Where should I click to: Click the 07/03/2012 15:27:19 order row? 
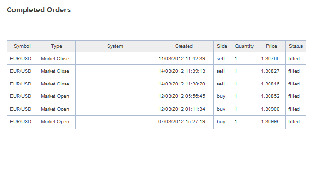click(x=156, y=122)
